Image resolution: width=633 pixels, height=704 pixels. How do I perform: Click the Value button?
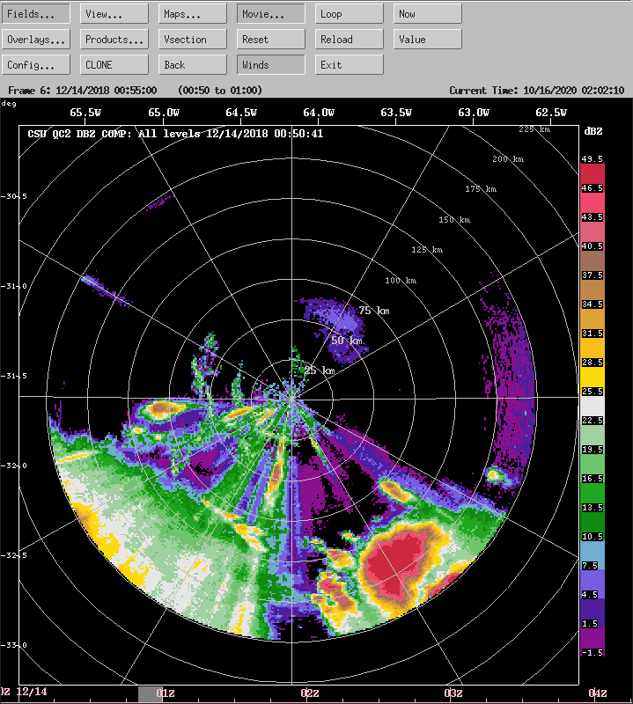427,40
